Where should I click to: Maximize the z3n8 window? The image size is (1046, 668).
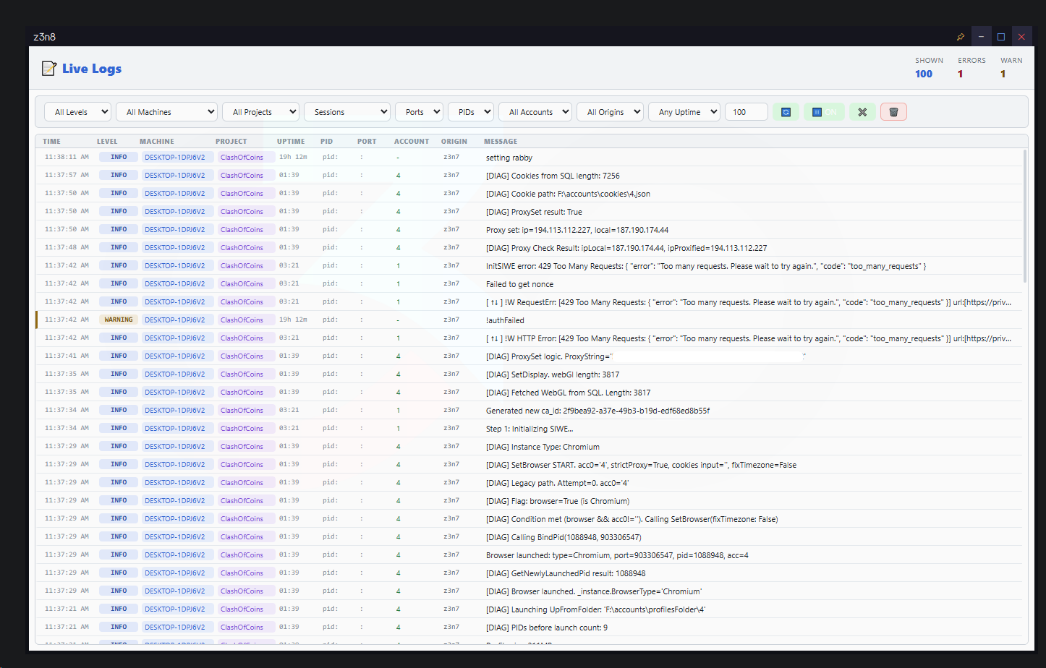pos(1001,37)
